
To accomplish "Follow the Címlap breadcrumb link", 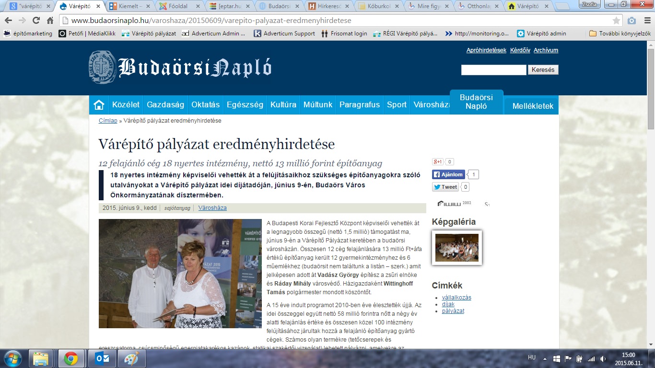I will point(108,121).
